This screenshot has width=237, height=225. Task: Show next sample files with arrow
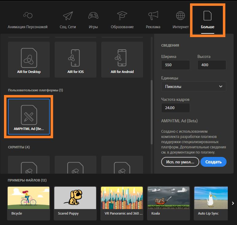pos(233,203)
